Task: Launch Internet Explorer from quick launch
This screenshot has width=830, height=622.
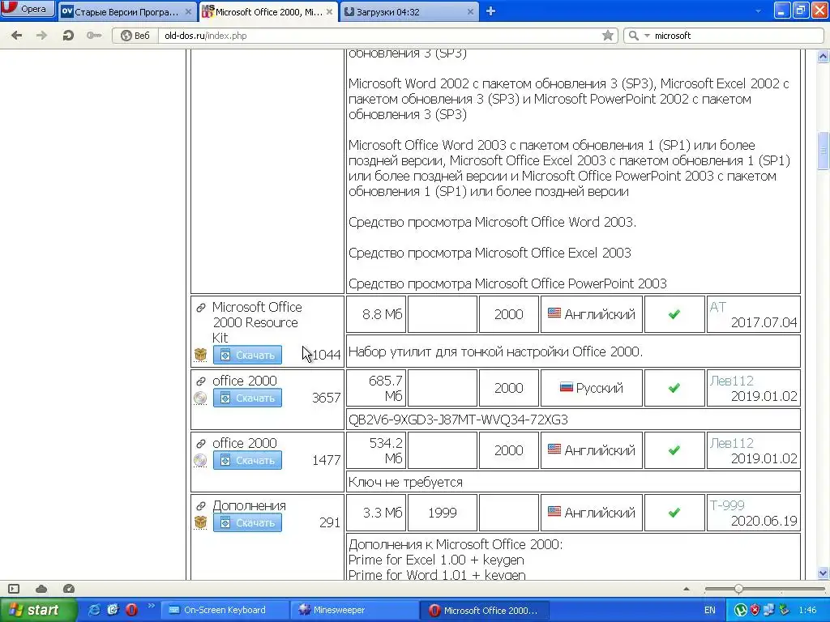Action: click(x=94, y=610)
